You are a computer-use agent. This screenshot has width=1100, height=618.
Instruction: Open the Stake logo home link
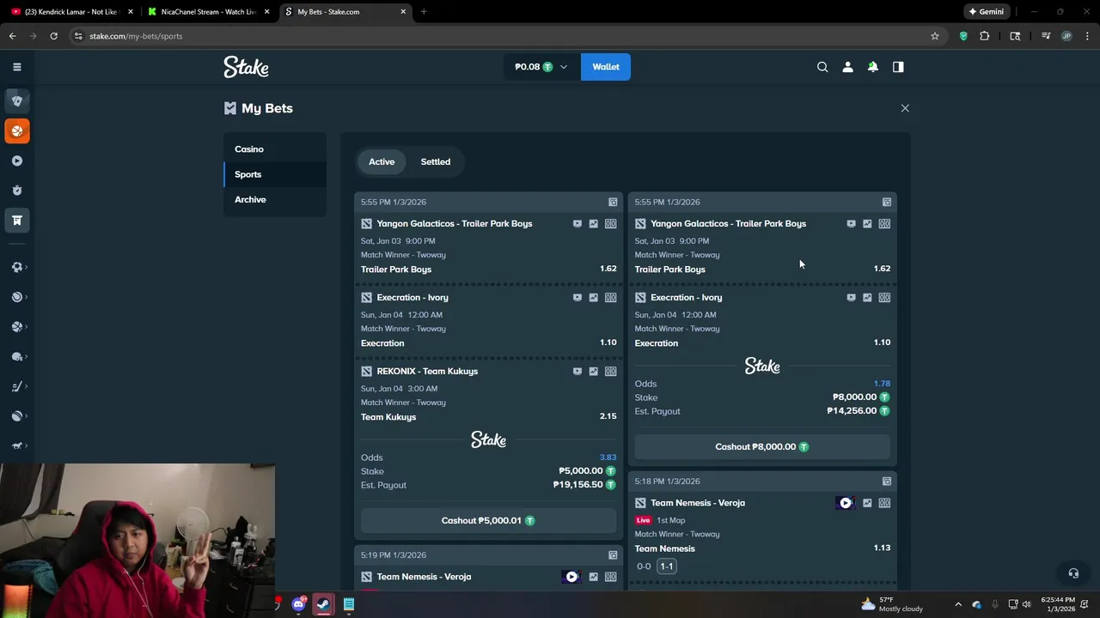247,67
